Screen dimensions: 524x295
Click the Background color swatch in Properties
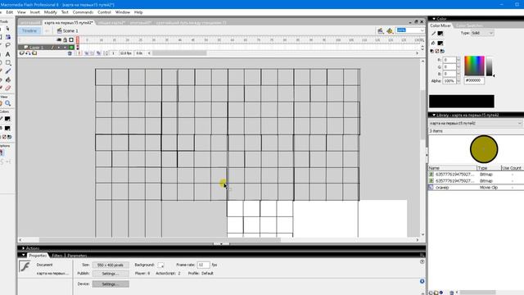(x=160, y=265)
